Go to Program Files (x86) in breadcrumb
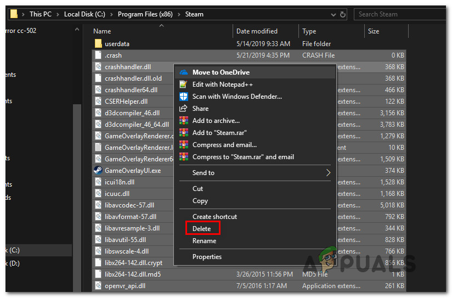The image size is (452, 298). [145, 14]
